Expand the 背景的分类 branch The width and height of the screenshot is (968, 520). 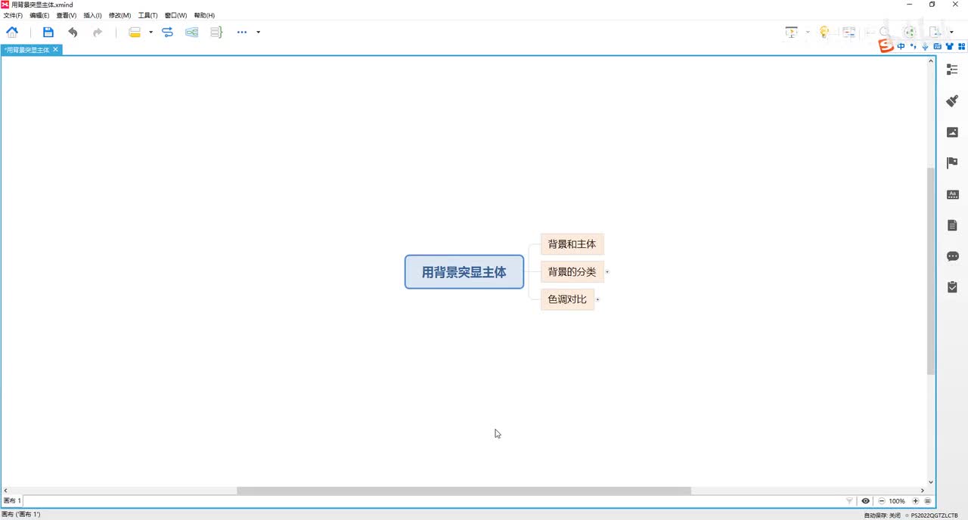[607, 271]
